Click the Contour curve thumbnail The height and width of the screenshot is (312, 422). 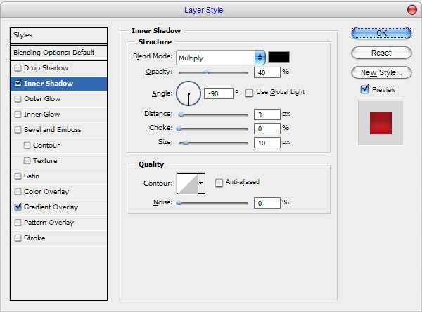click(x=187, y=183)
